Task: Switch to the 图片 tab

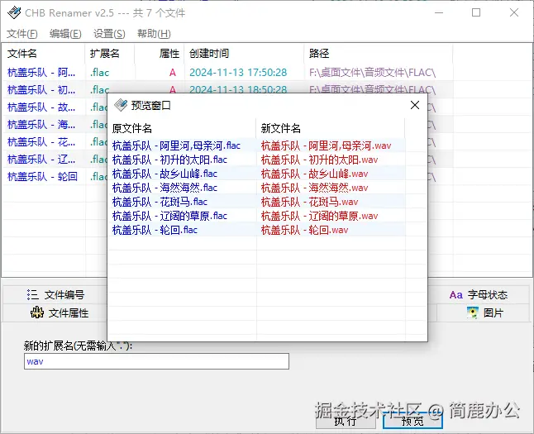Action: point(484,312)
